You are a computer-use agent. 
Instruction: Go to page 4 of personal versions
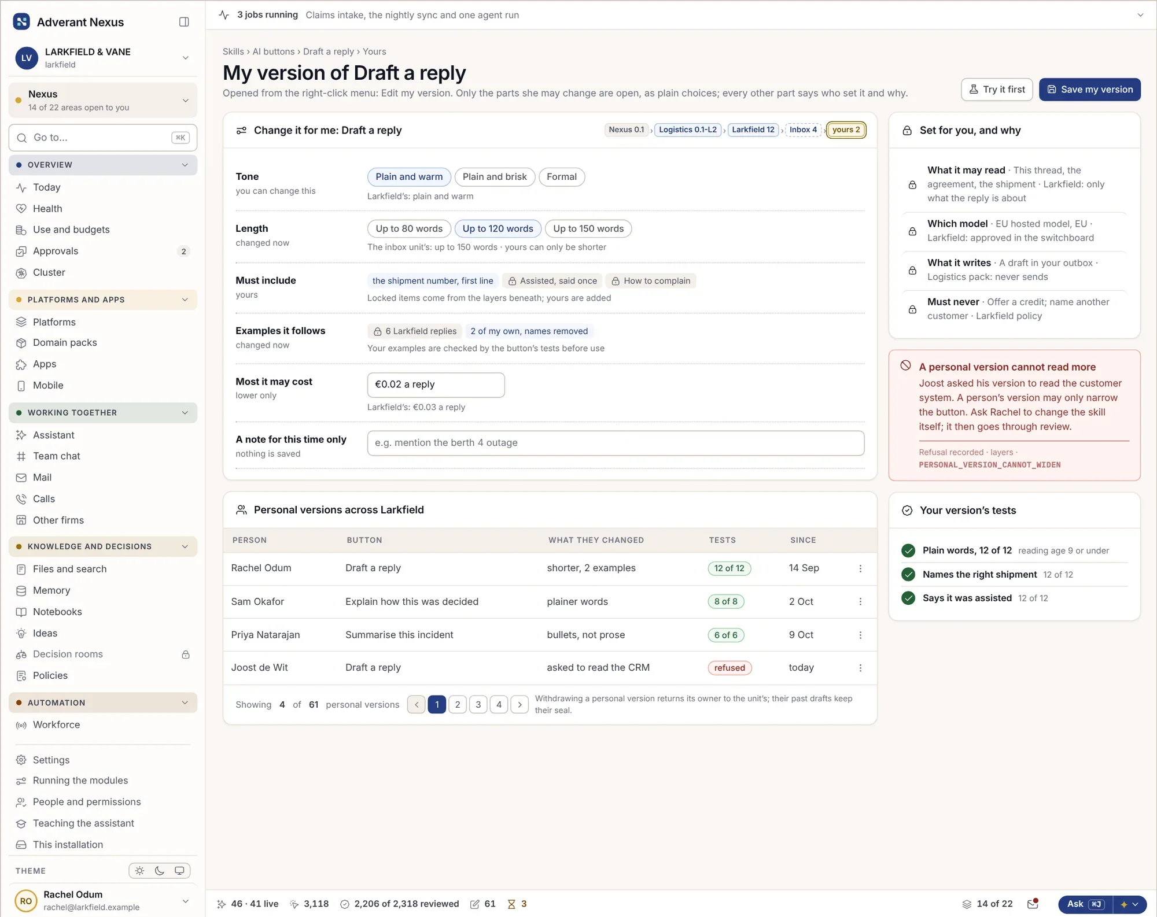point(499,704)
